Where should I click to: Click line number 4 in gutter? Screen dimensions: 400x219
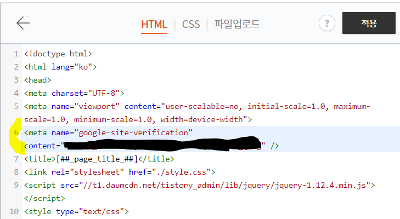(x=16, y=93)
